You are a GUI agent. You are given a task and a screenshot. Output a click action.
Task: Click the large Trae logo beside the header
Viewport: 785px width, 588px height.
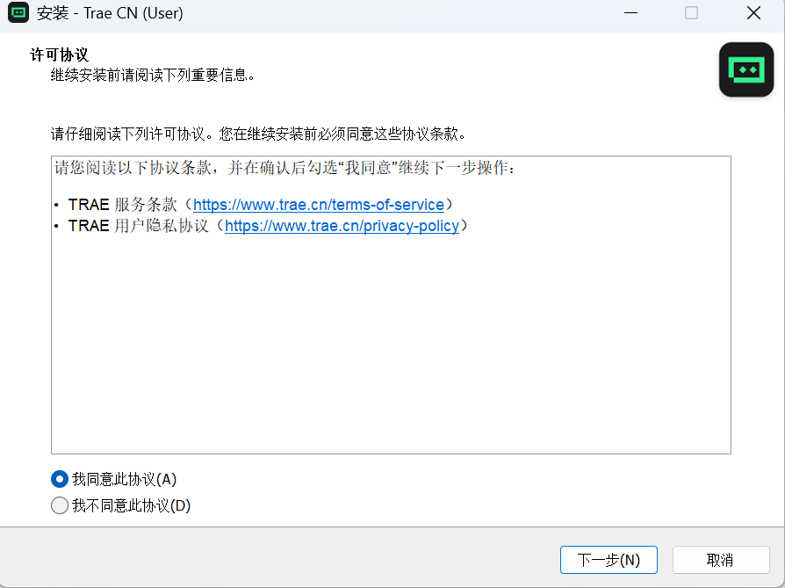click(746, 69)
